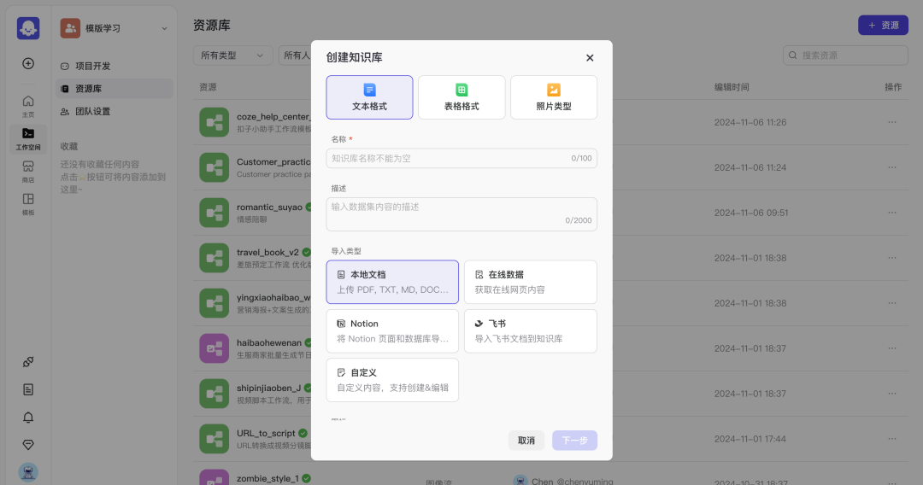Open more options for 2024-11-06 09:51 row

(x=892, y=213)
